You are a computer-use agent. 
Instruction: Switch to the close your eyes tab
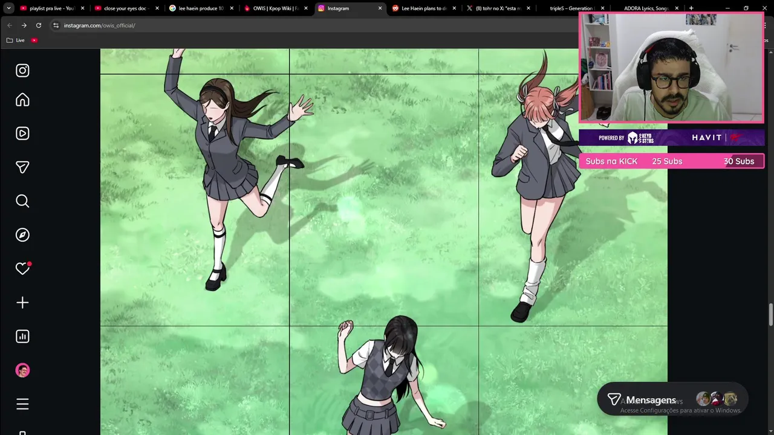[126, 8]
